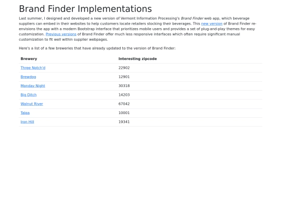Visit the Brewdog brewery link
Viewport: 281px width, 211px height.
(28, 77)
